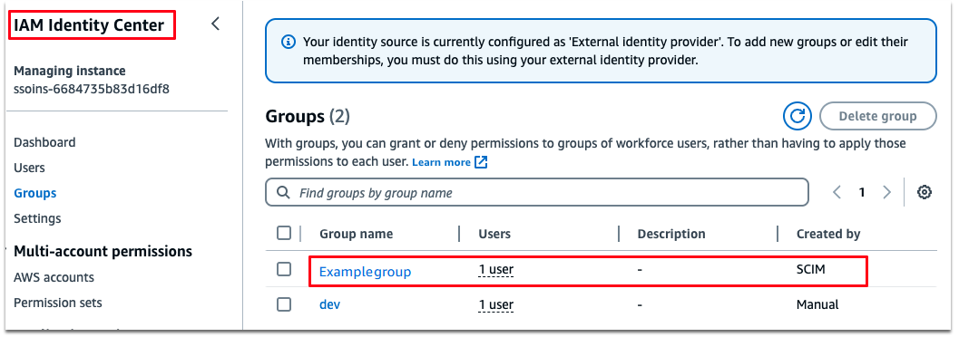Screen dimensions: 959x337
Task: Refresh the groups list
Action: pos(797,116)
